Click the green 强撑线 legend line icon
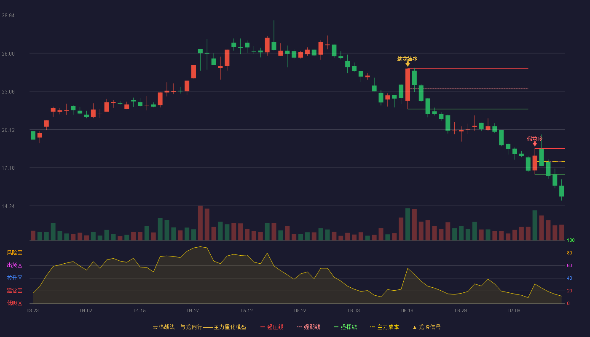 click(336, 327)
